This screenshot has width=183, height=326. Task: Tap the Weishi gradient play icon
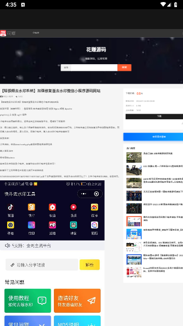click(32, 225)
